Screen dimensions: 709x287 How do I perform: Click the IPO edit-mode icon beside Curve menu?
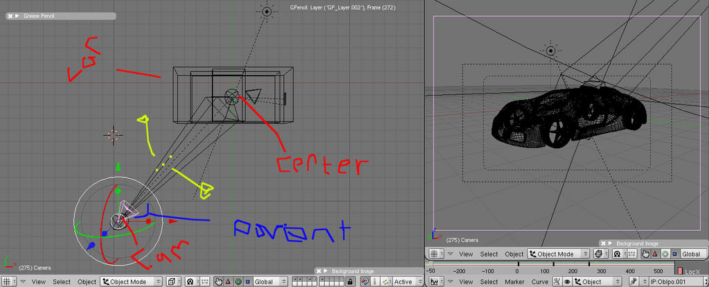point(557,282)
